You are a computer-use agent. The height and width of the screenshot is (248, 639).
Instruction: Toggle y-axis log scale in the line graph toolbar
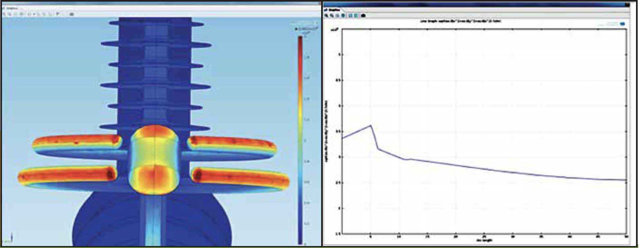356,16
